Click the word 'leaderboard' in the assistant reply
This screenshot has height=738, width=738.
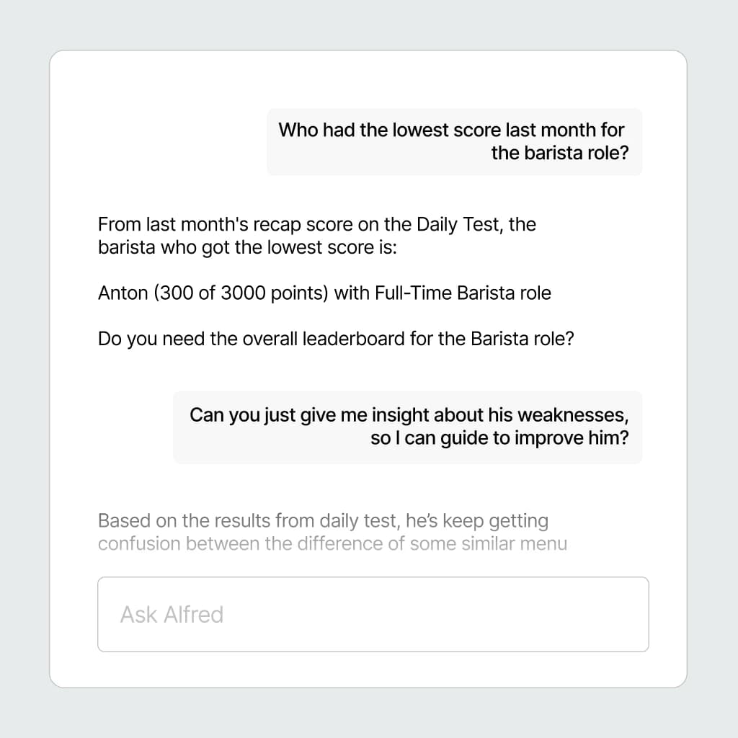point(352,338)
